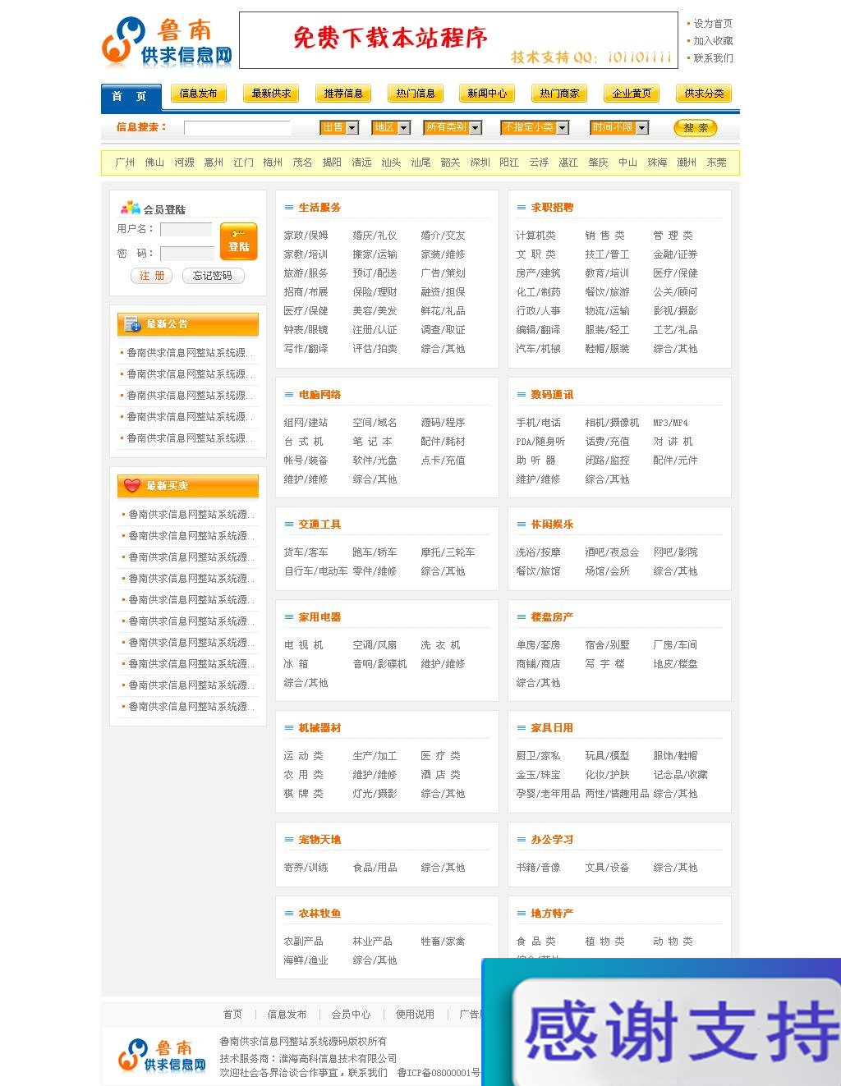Click the 农副产品 subcategory link
Screen dimensions: 841x1086
303,942
